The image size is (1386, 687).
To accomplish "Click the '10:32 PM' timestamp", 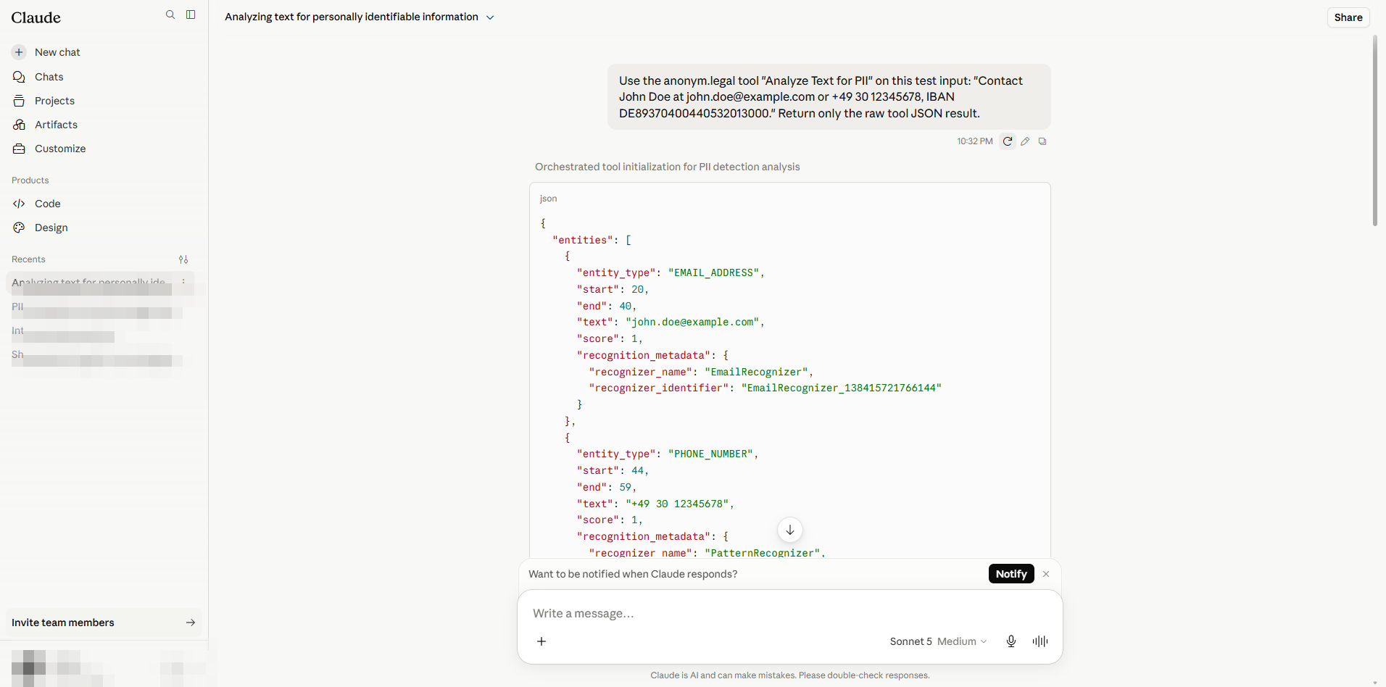I will [x=974, y=141].
